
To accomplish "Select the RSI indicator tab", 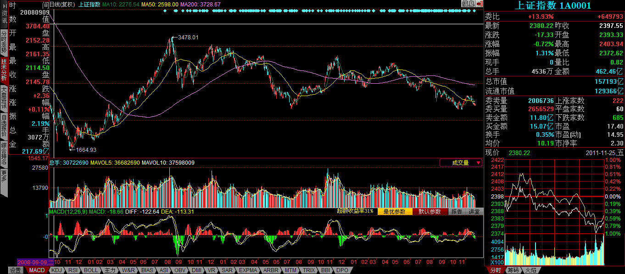I will point(73,270).
